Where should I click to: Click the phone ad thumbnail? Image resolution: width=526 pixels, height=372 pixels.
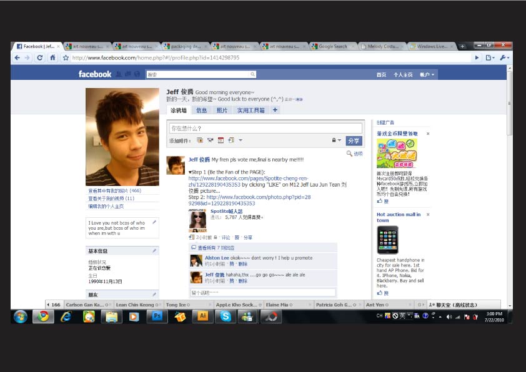click(x=387, y=240)
